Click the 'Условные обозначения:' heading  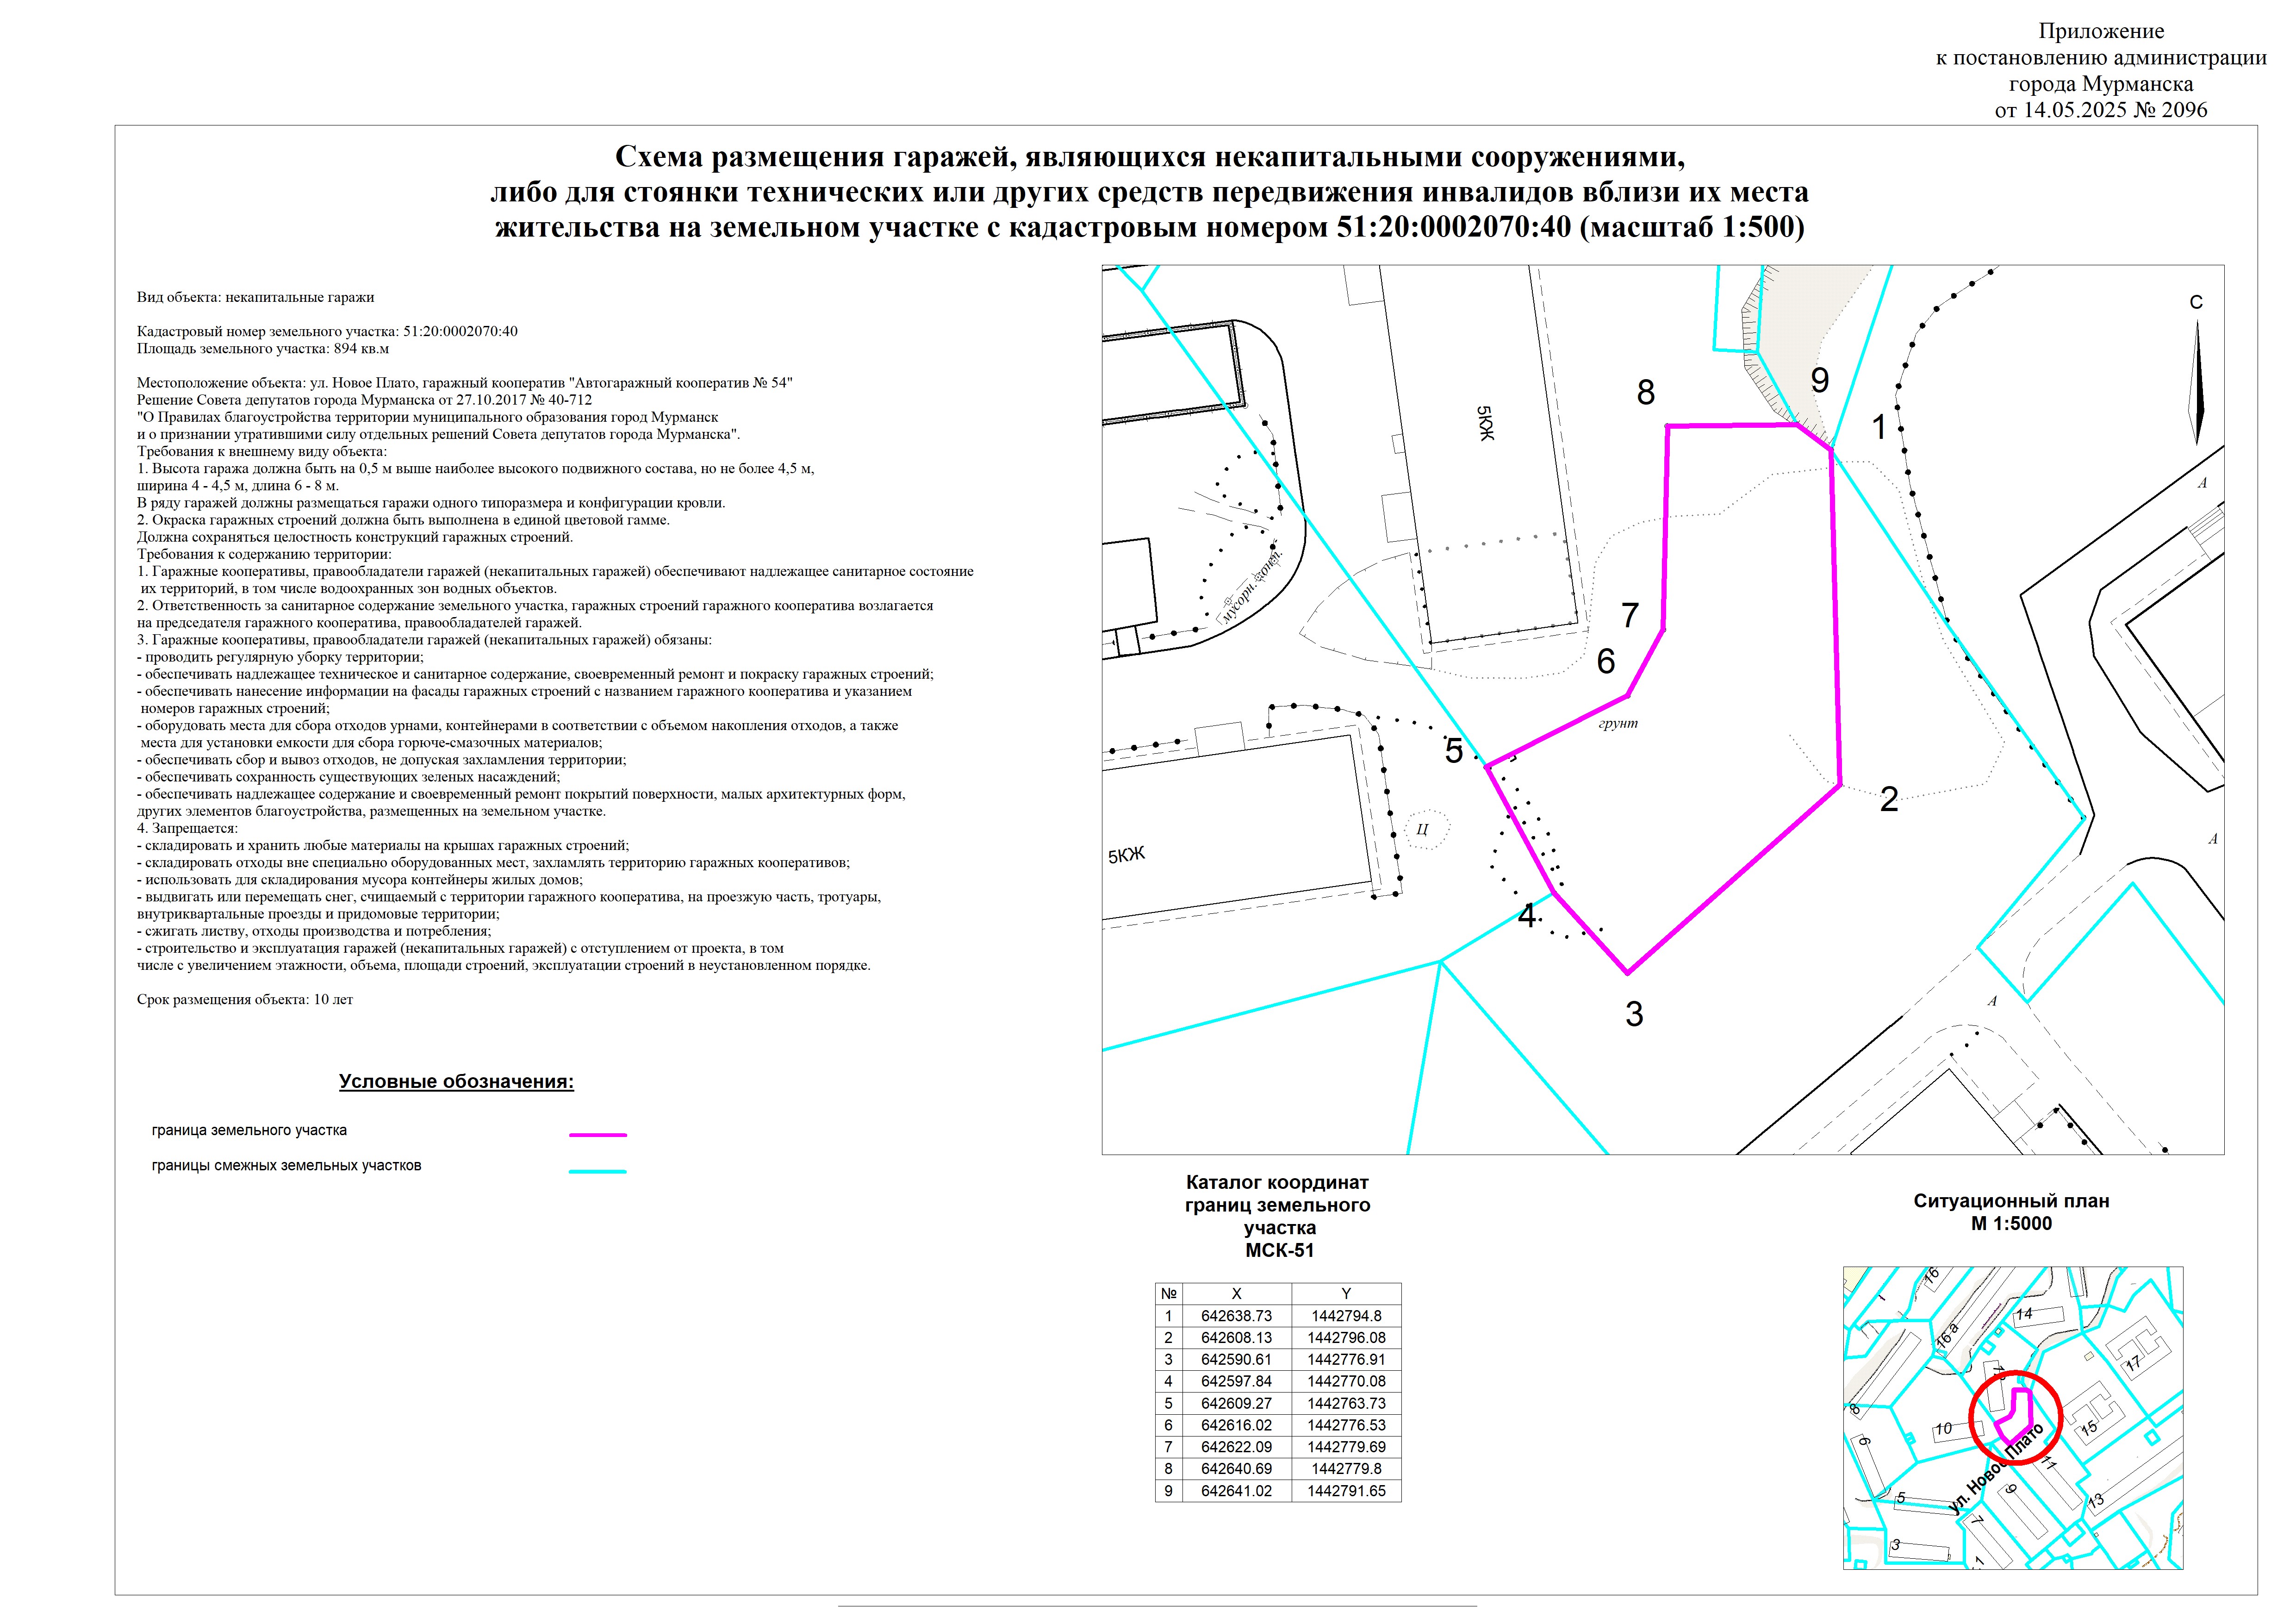tap(456, 1081)
